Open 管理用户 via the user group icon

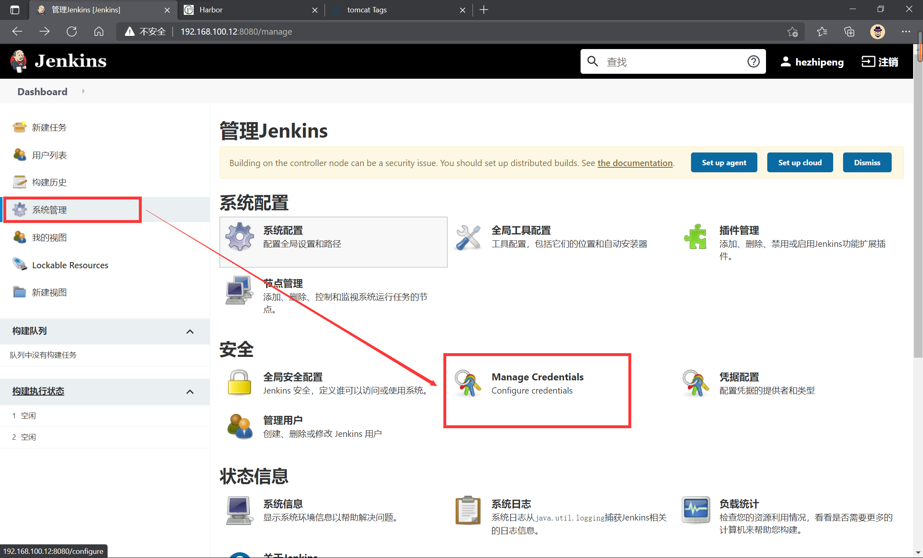239,426
